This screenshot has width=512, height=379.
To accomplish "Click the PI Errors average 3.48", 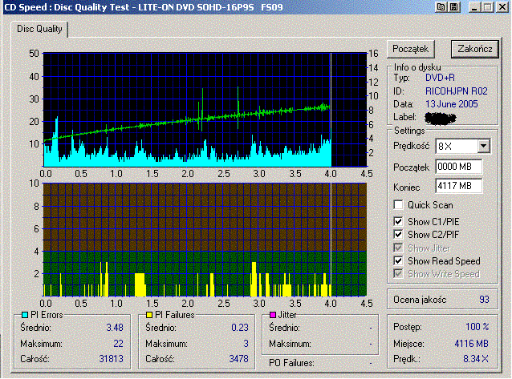I will click(x=115, y=328).
